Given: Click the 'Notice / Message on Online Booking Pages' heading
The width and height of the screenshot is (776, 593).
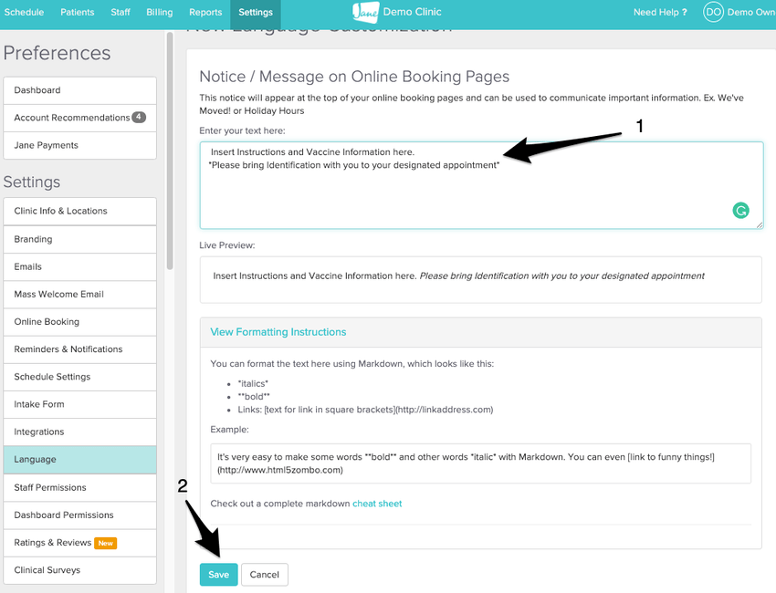Looking at the screenshot, I should tap(354, 77).
